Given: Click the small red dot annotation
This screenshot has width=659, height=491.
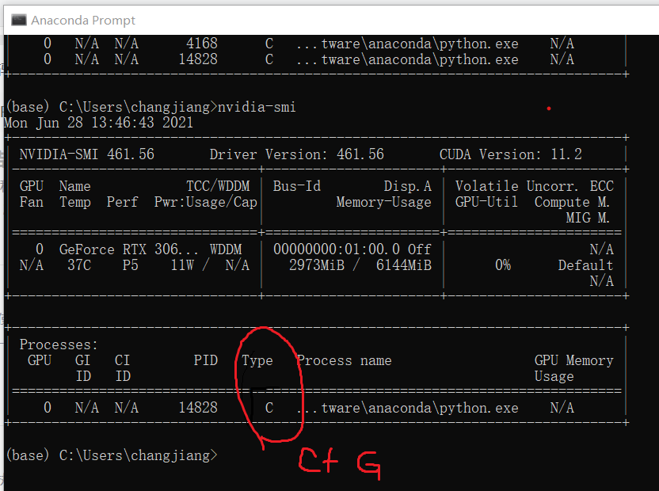Looking at the screenshot, I should click(x=549, y=108).
